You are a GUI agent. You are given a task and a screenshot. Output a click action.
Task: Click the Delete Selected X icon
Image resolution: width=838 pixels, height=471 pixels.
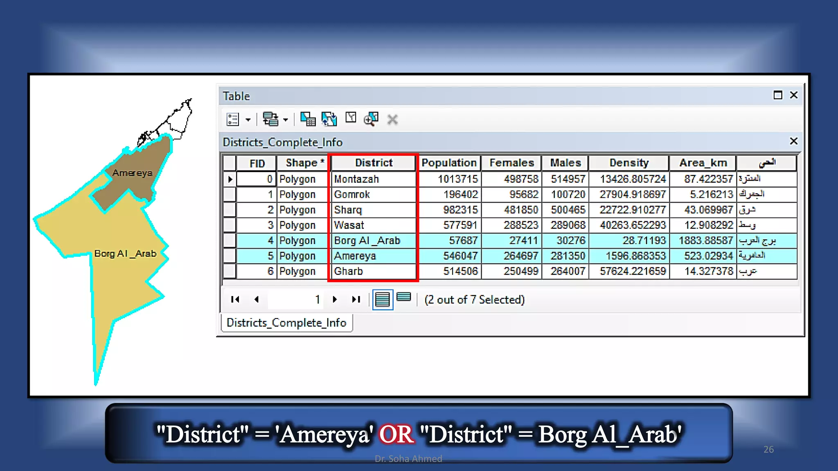(392, 119)
